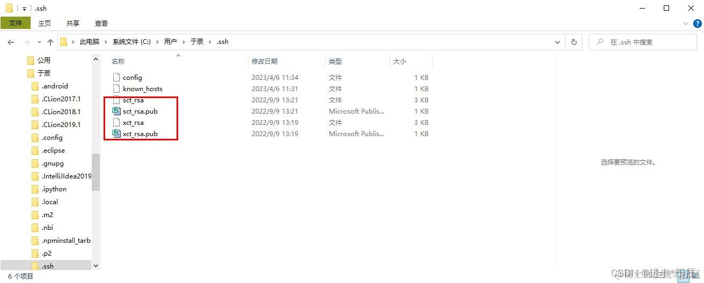Screen dimensions: 704x283
Task: Open the 文件 ribbon tab
Action: pyautogui.click(x=16, y=23)
